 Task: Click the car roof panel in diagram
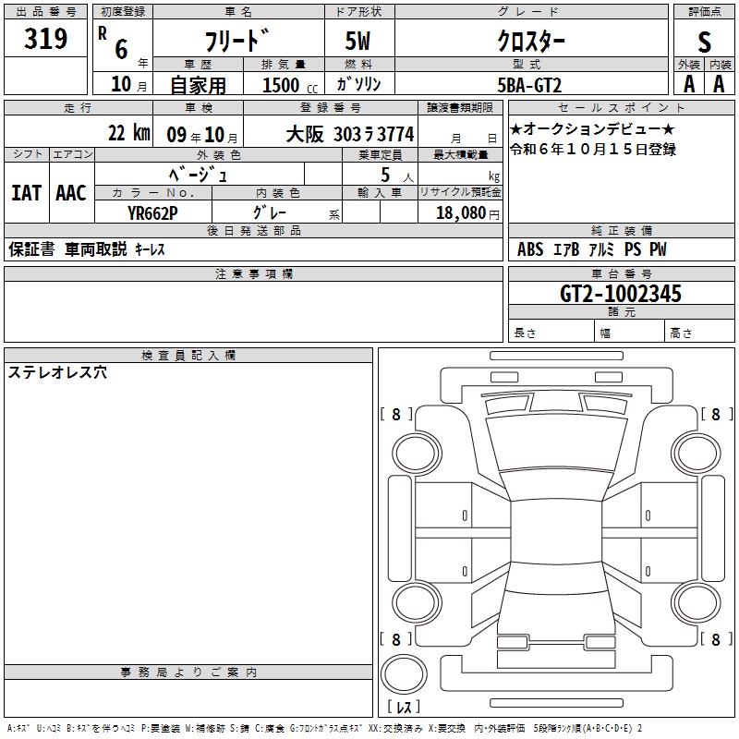point(556,532)
